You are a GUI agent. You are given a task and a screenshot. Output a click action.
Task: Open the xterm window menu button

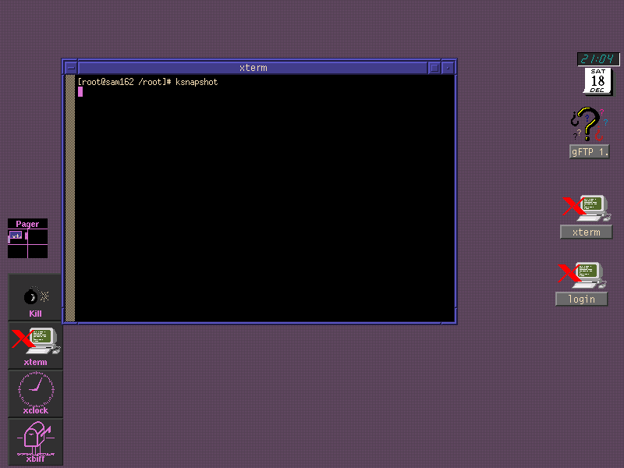[70, 68]
